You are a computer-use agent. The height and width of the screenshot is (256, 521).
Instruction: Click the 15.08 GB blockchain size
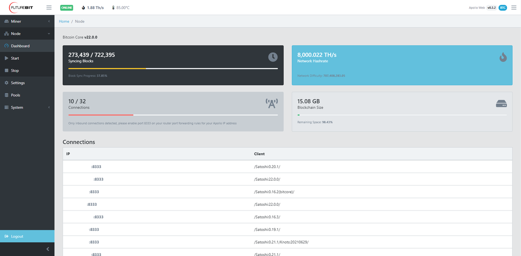coord(309,101)
